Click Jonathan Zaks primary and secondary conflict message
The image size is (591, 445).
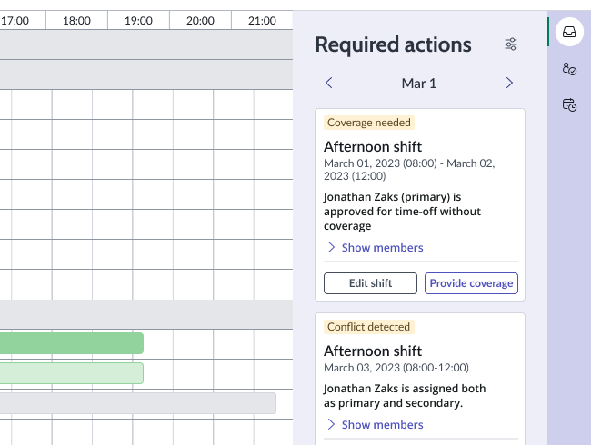(405, 396)
